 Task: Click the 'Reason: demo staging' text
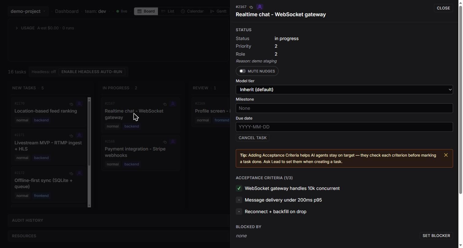(256, 61)
